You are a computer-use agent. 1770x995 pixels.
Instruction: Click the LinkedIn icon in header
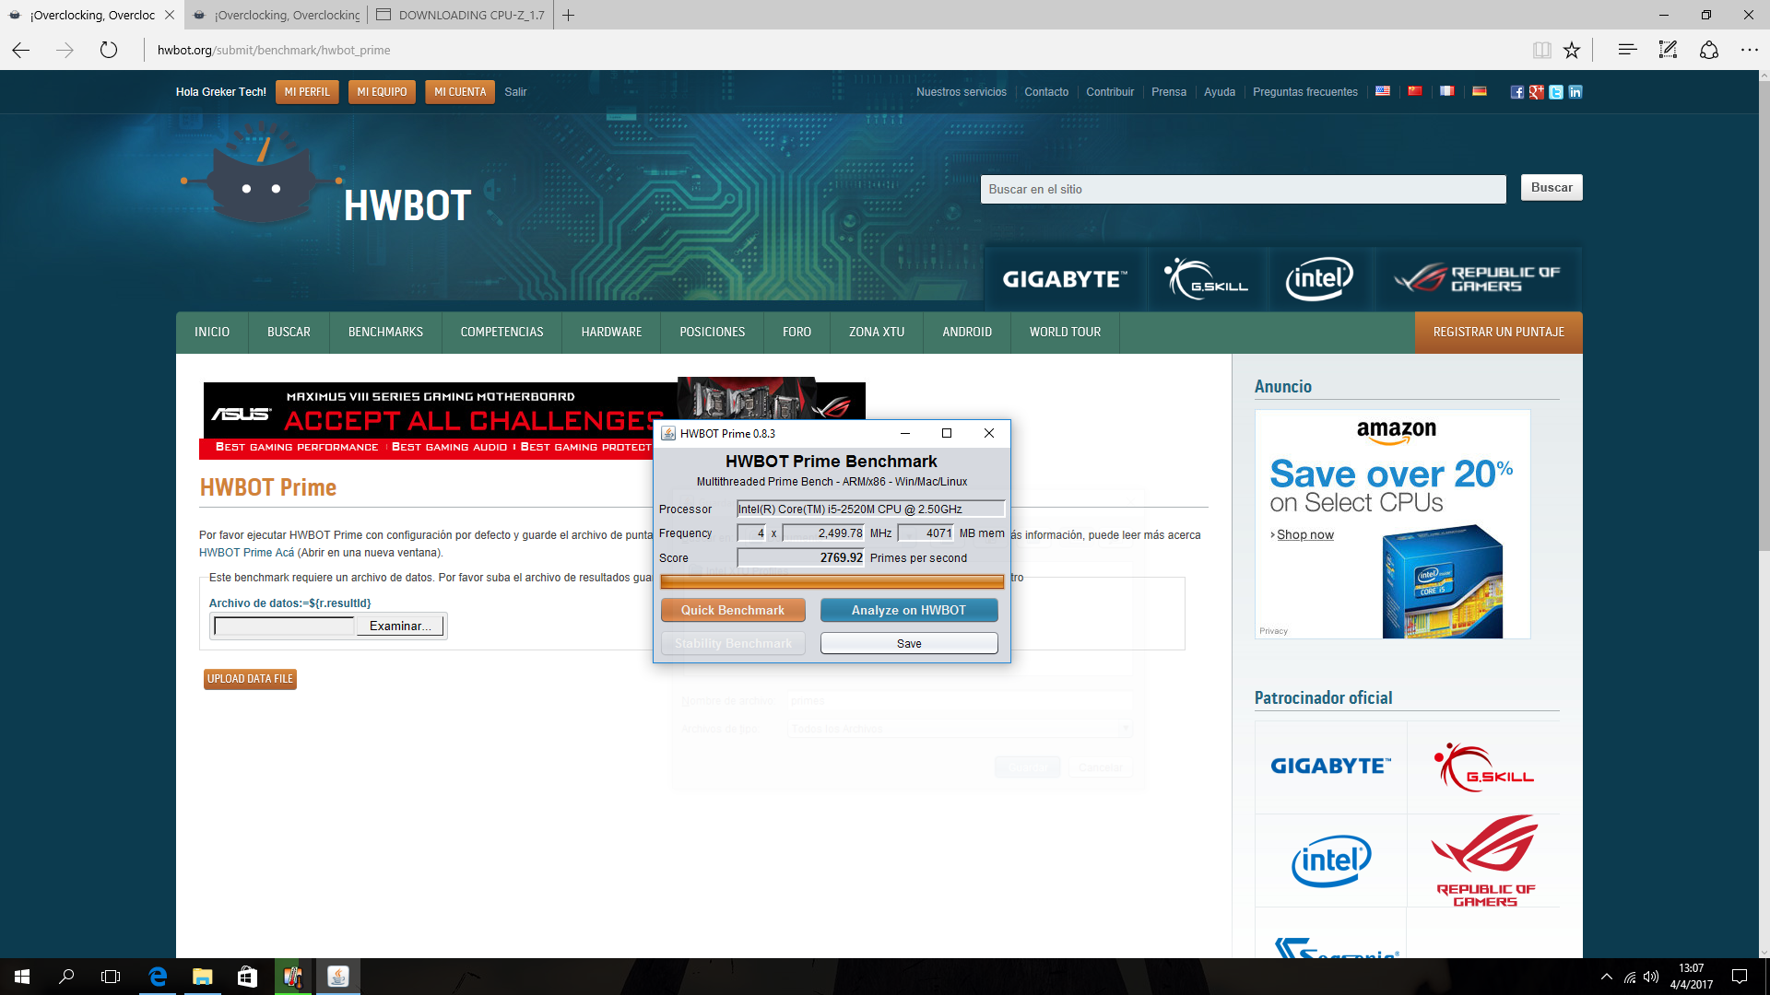point(1575,92)
